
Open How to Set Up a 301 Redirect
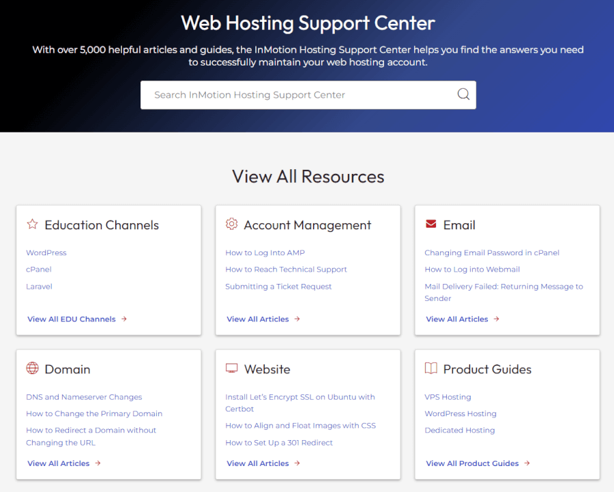279,443
